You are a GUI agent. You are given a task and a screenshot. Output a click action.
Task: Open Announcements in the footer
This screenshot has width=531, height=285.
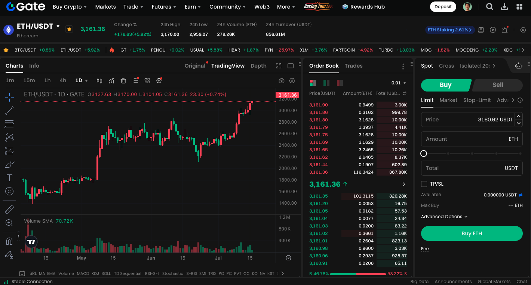453,282
